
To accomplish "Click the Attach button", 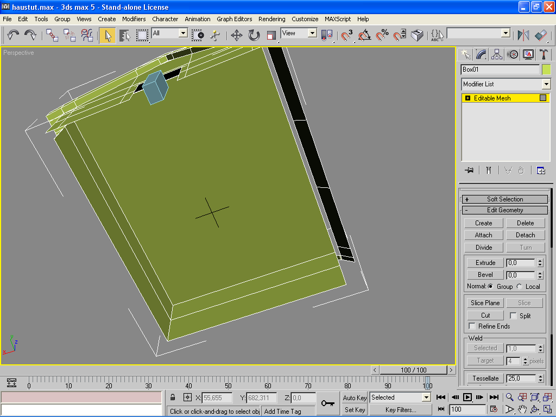I will (483, 235).
